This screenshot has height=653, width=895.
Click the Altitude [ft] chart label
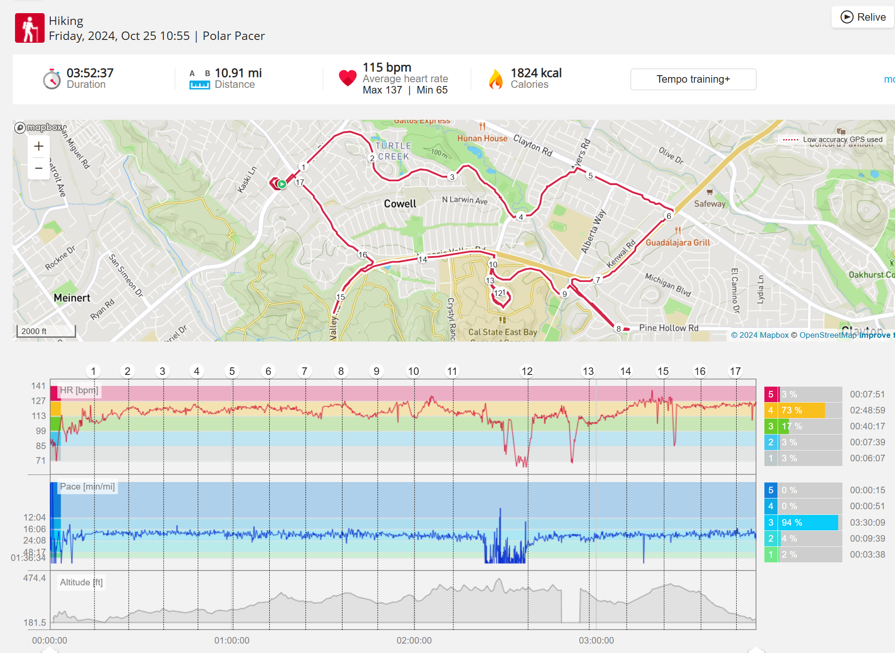(81, 583)
